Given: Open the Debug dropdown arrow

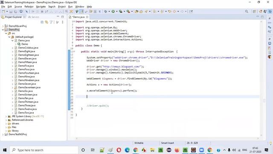Looking at the screenshot, I should click(109, 12).
